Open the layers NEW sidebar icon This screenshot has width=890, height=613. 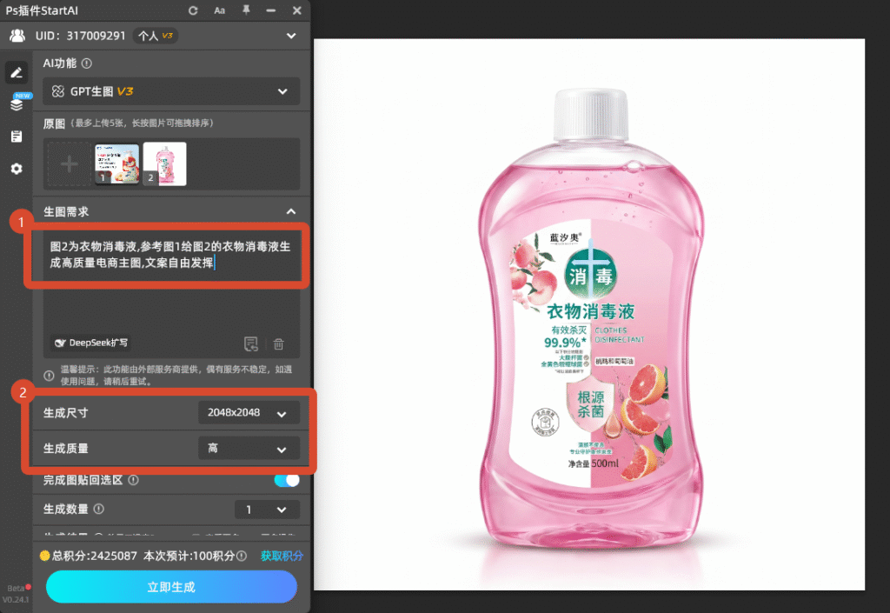[x=17, y=103]
